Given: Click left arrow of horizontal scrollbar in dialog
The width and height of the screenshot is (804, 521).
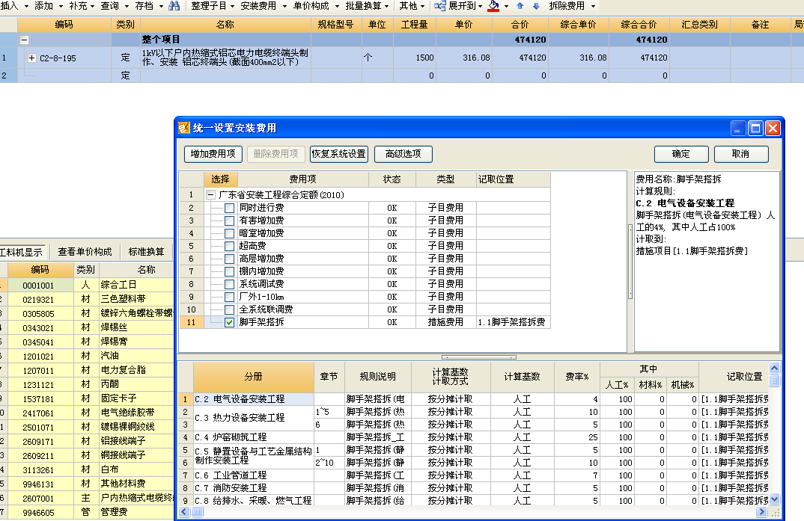Looking at the screenshot, I should (x=185, y=511).
